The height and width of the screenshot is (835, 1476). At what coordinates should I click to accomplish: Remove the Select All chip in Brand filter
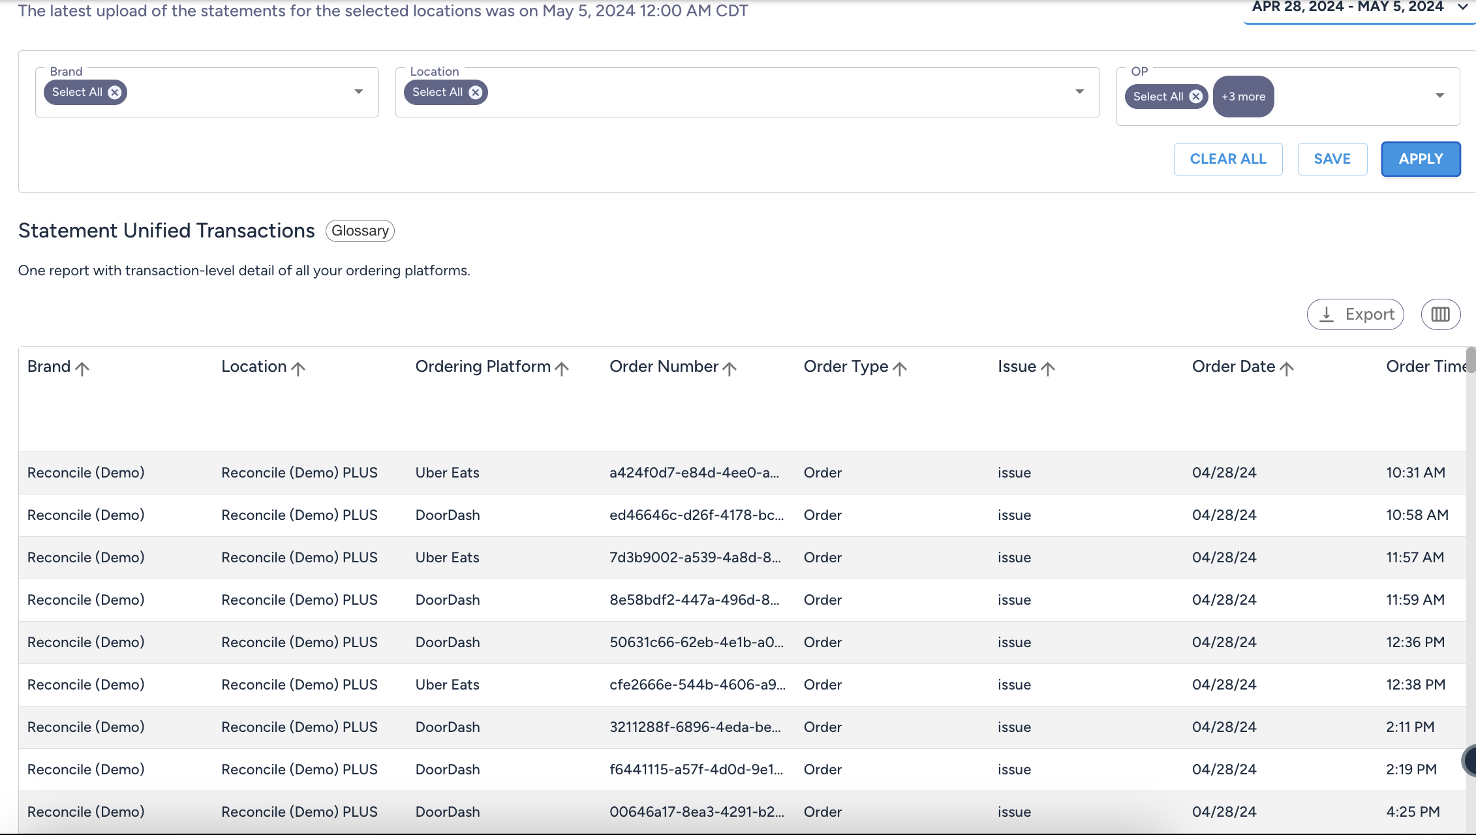point(115,93)
